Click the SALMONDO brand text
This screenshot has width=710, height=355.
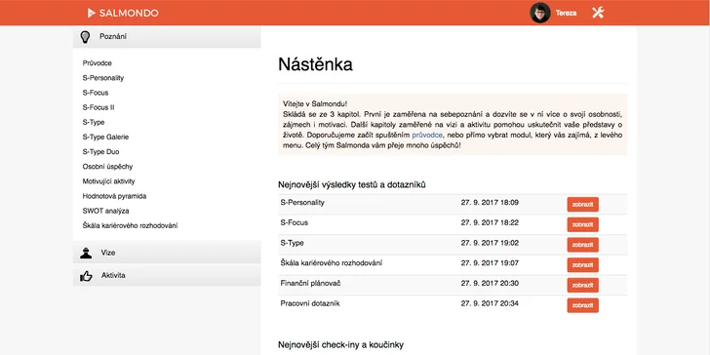pos(129,13)
